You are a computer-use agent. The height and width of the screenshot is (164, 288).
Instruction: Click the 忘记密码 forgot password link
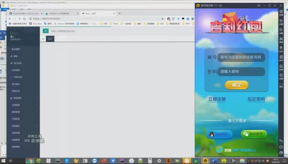[256, 99]
